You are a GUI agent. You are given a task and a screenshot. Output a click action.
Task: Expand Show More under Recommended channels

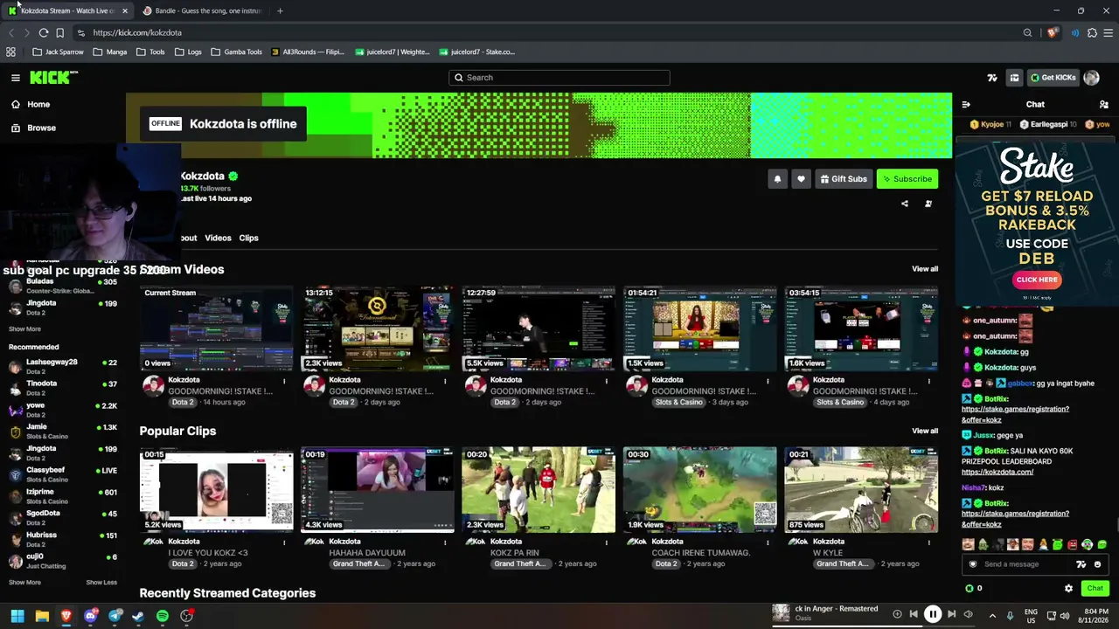coord(24,583)
